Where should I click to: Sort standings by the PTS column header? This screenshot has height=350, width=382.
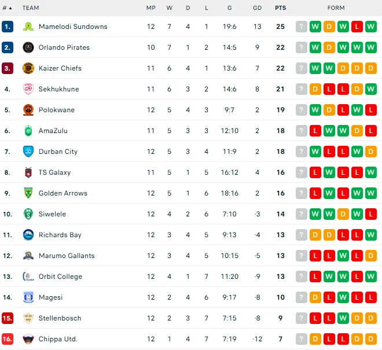tap(281, 8)
